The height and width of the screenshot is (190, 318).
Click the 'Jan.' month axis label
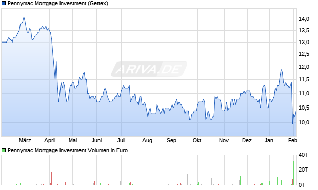click(269, 140)
